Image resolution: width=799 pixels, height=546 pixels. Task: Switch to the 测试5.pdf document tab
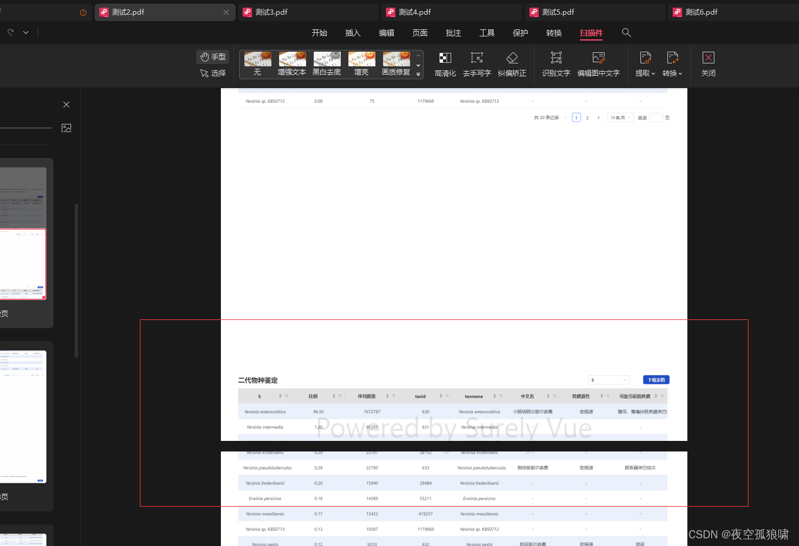click(x=595, y=12)
